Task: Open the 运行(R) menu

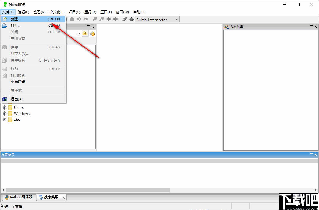Action: [90, 12]
